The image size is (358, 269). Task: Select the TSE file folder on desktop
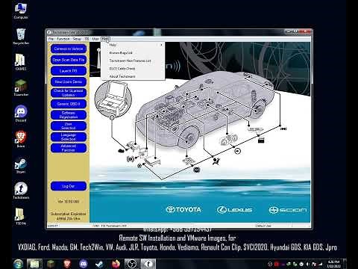coord(20,217)
